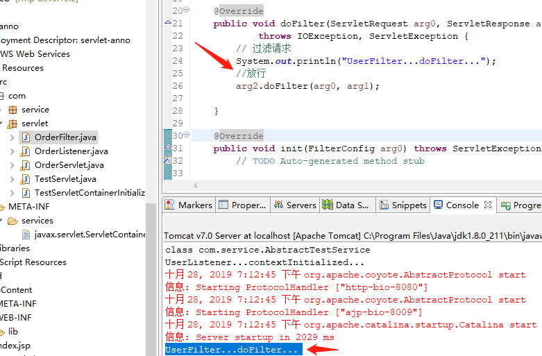542x356 pixels.
Task: Click the @Override annotation on line 30
Action: tap(239, 136)
